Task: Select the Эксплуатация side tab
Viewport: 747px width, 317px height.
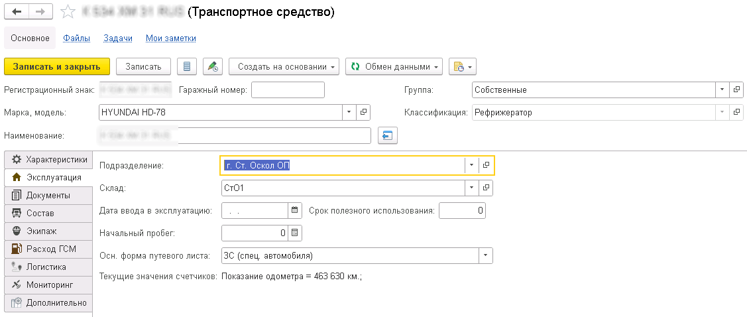Action: 48,177
